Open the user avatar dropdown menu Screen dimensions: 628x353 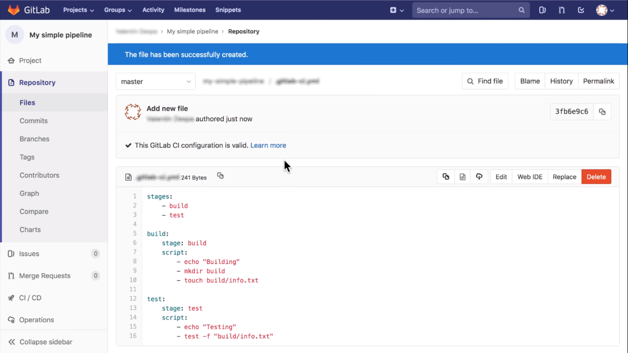pyautogui.click(x=604, y=10)
